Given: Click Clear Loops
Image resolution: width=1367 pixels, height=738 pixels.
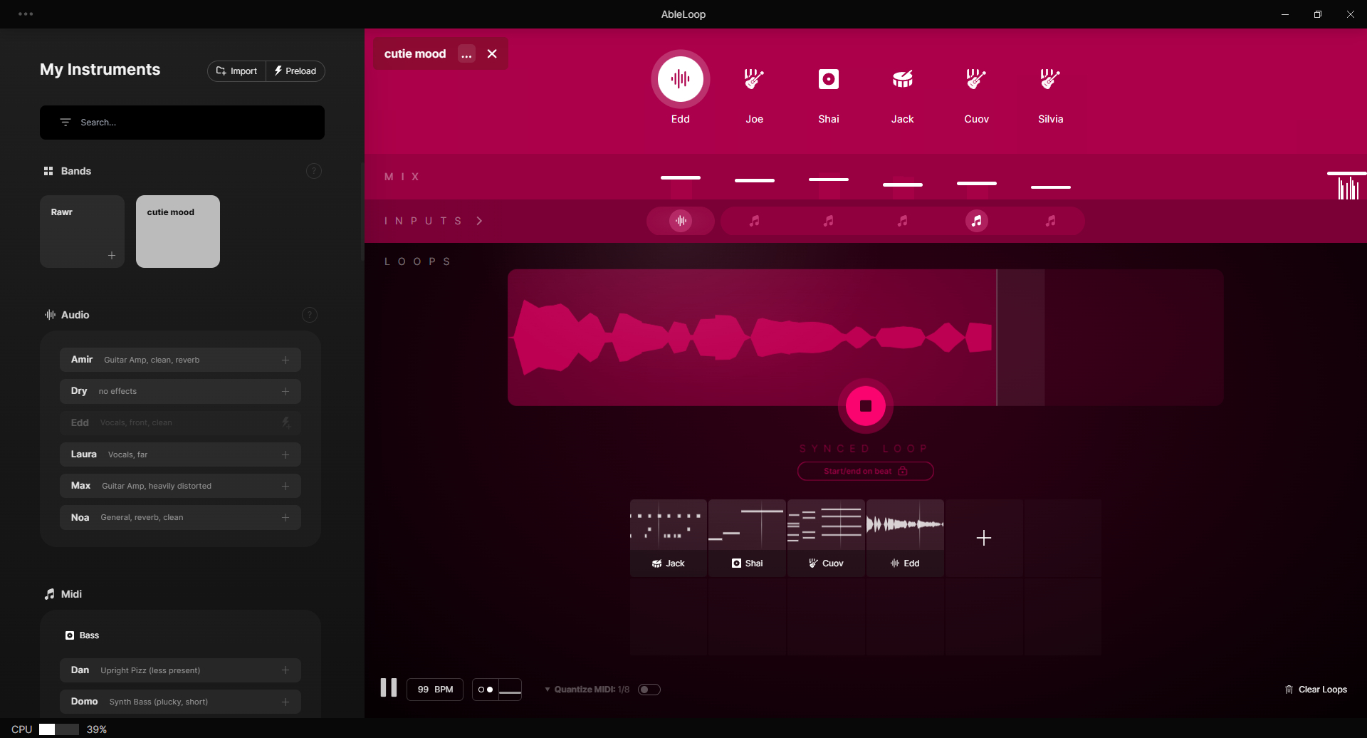Looking at the screenshot, I should click(x=1316, y=690).
